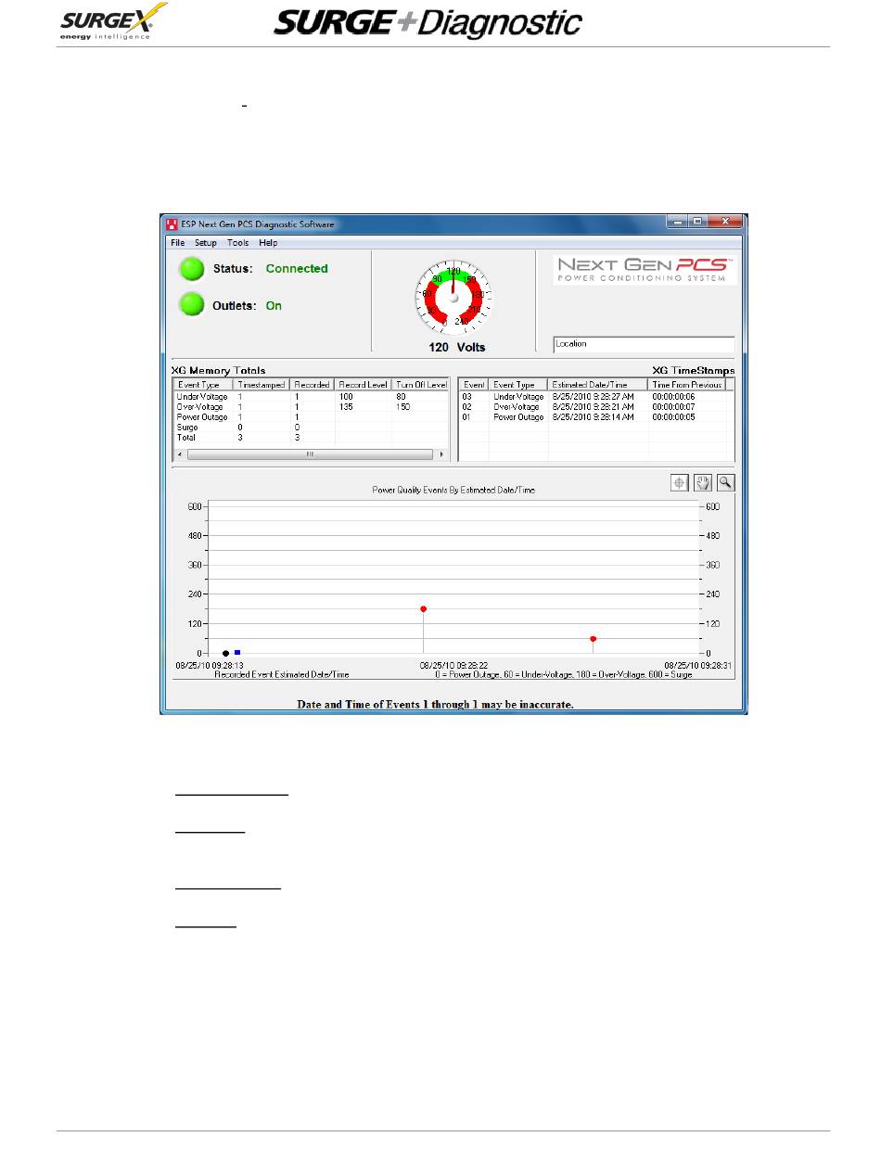Select event 01 Power Outage timestamp row
881x1175 pixels.
click(x=596, y=417)
